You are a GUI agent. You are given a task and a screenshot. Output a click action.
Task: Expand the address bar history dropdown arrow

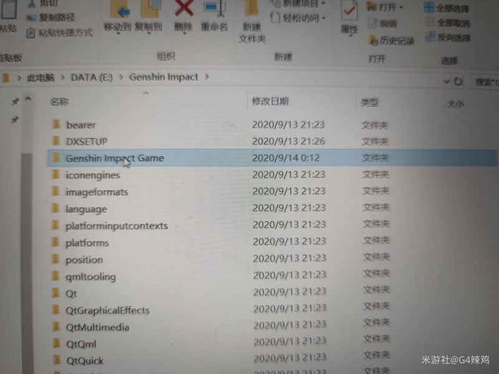click(446, 82)
